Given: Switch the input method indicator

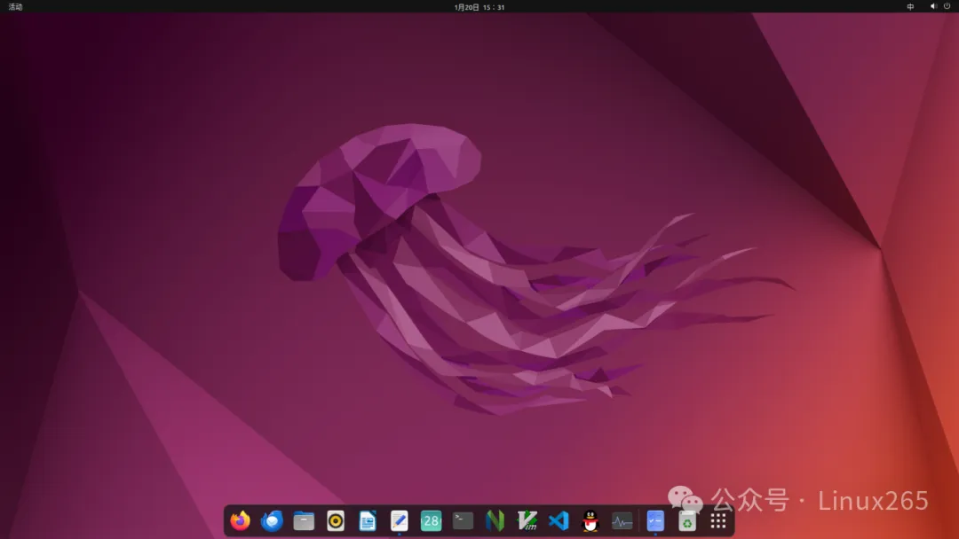Looking at the screenshot, I should point(910,7).
